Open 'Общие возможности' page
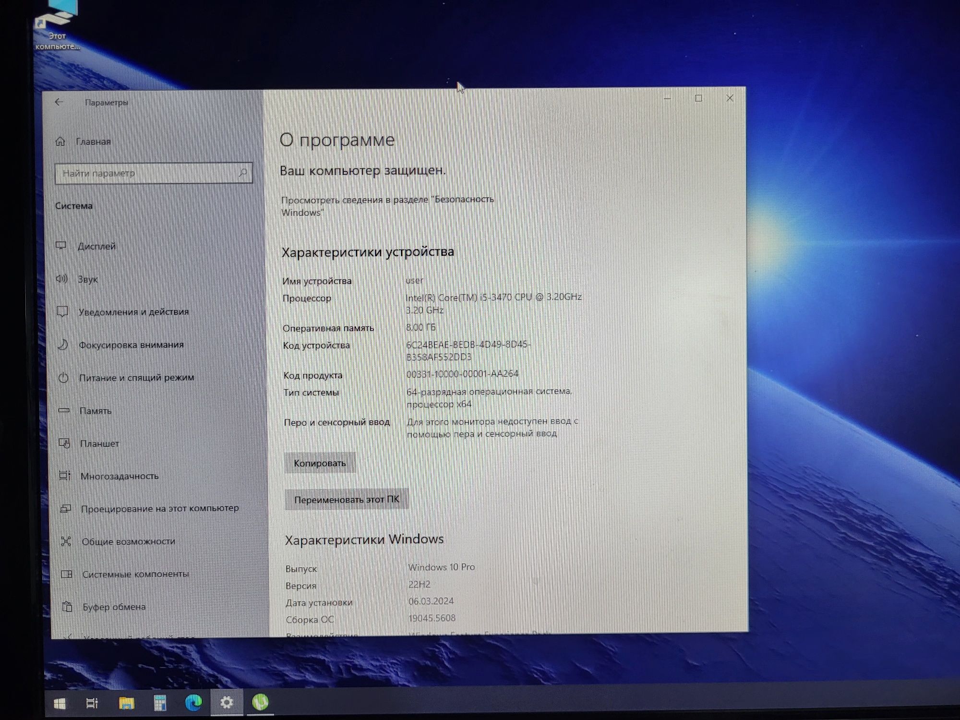960x720 pixels. (128, 541)
